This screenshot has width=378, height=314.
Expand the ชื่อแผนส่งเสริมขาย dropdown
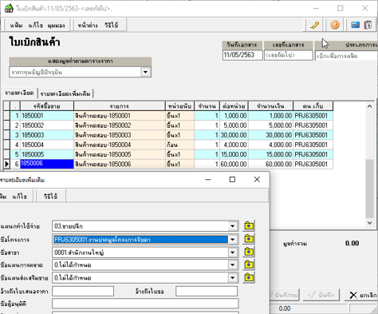[x=233, y=278]
